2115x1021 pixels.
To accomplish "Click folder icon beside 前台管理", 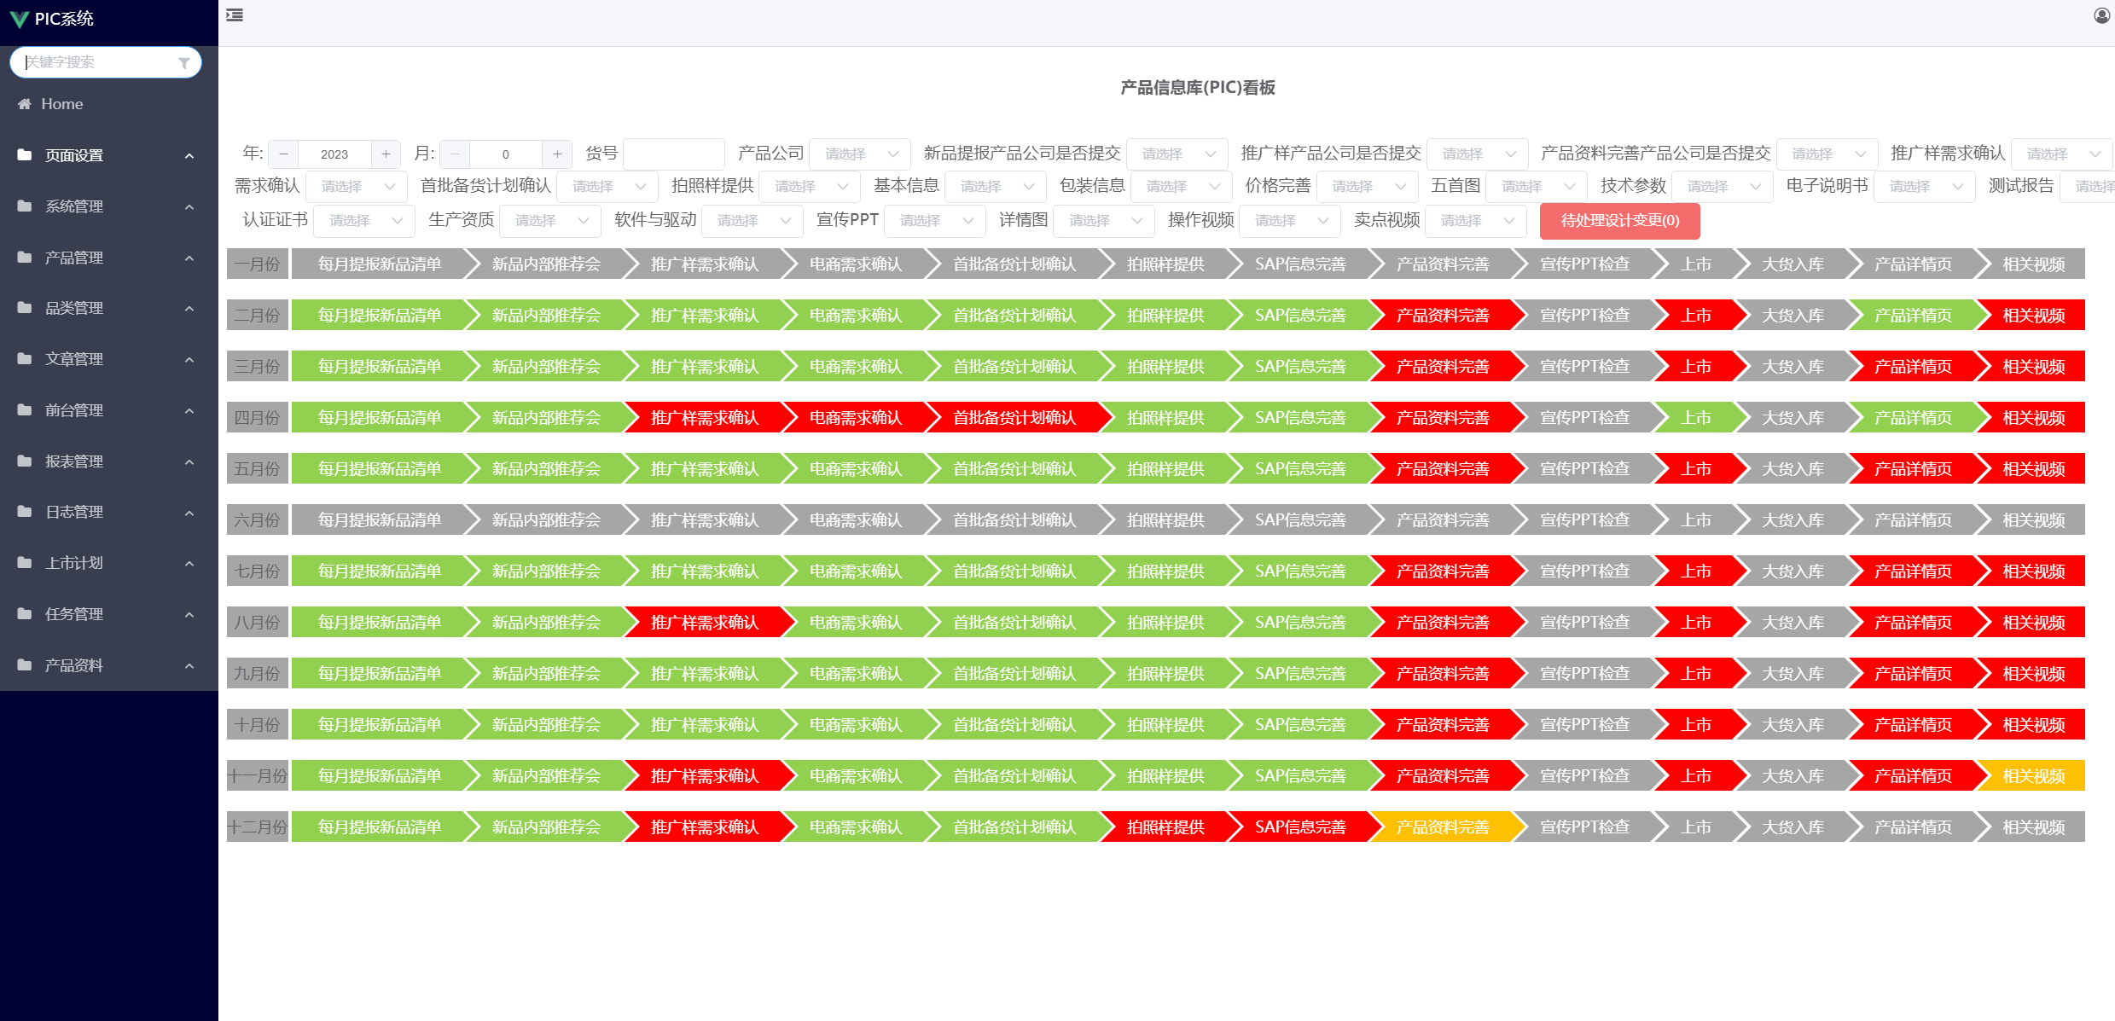I will pyautogui.click(x=25, y=410).
